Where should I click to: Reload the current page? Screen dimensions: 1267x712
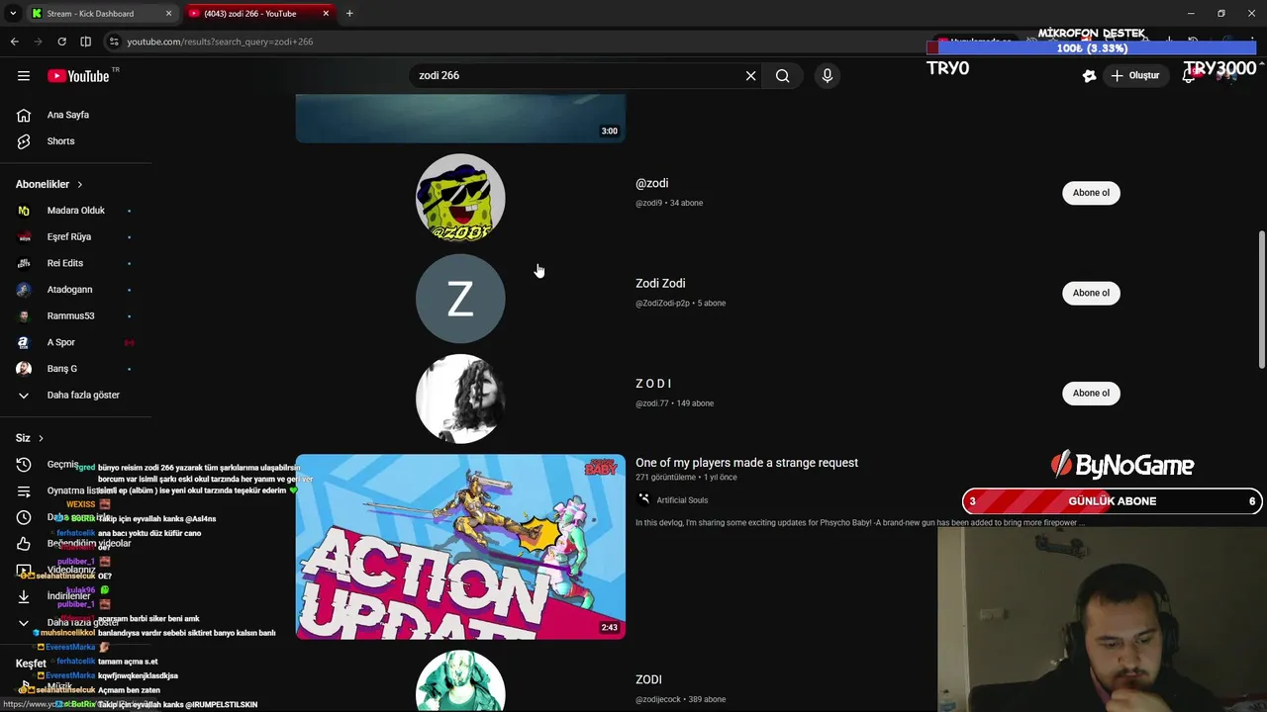point(61,42)
